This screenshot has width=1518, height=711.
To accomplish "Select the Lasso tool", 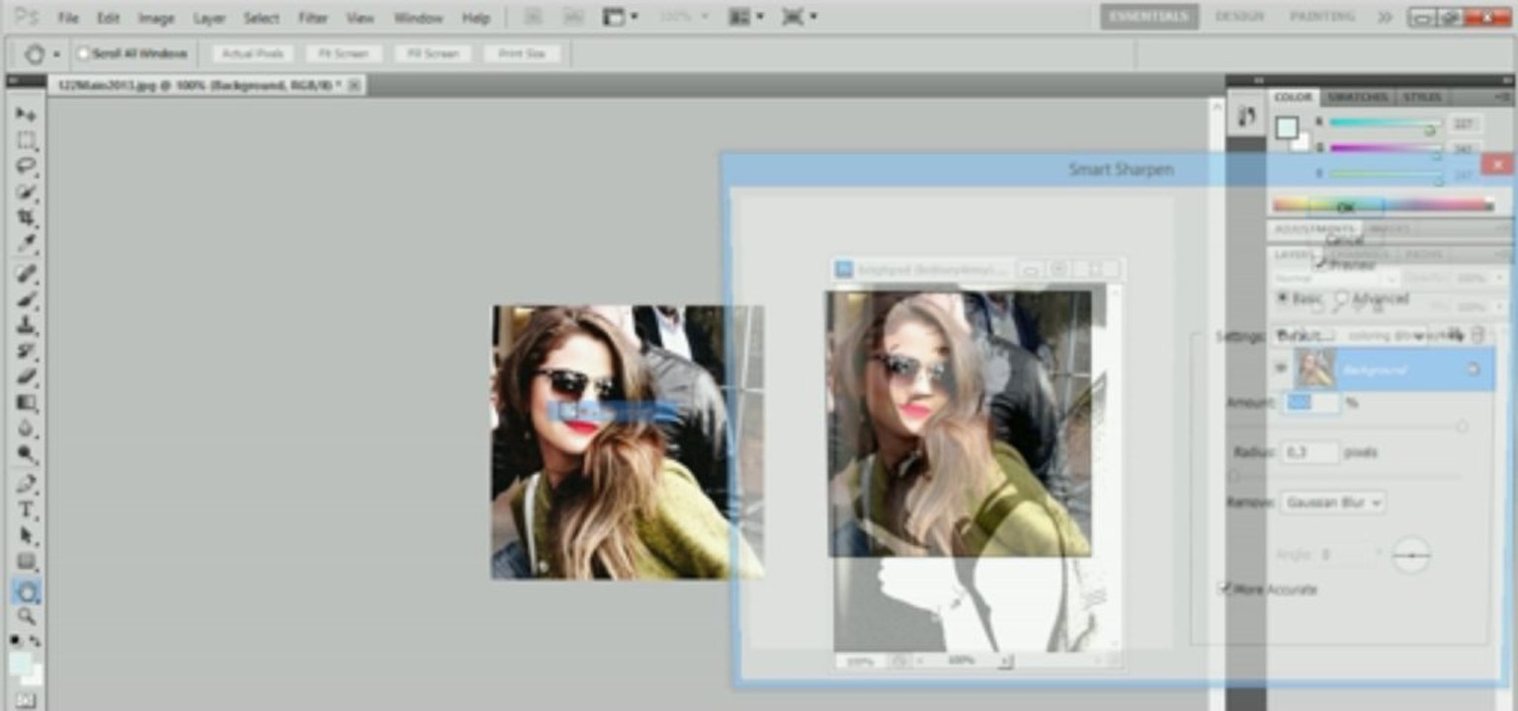I will (x=26, y=166).
